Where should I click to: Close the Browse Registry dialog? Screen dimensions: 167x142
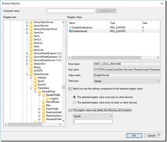tap(162, 4)
